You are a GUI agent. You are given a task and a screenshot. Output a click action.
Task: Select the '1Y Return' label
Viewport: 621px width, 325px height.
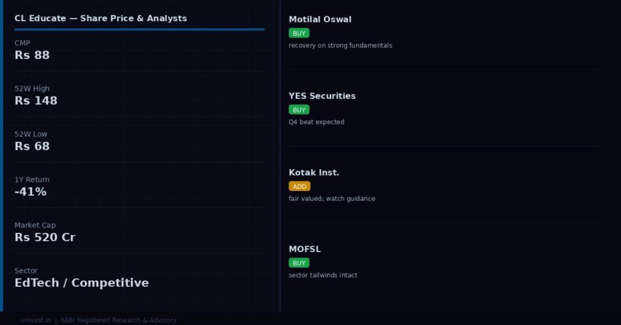click(32, 179)
